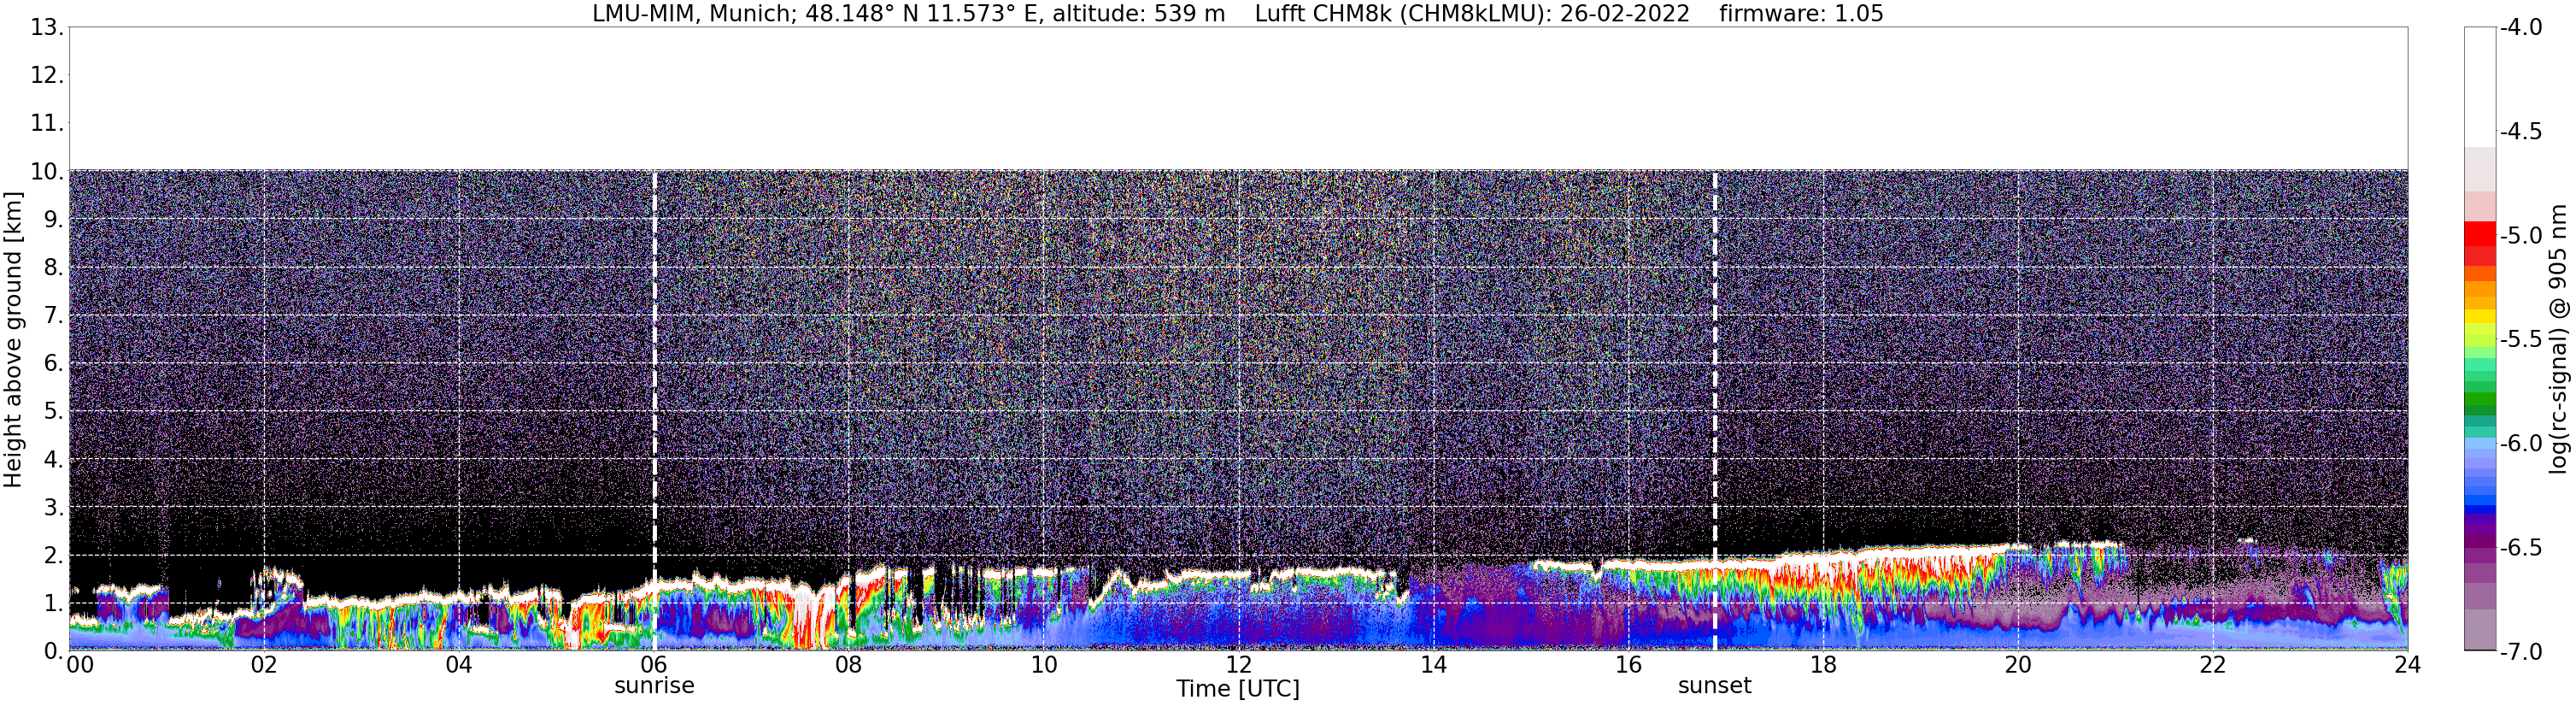Click the 'Height above ground [km]' axis label
Viewport: 2576px width, 706px height.
(x=13, y=339)
